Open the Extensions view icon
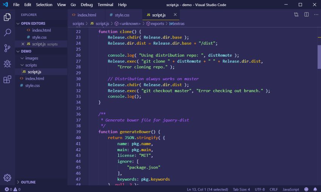Image resolution: width=321 pixels, height=192 pixels. [7, 79]
